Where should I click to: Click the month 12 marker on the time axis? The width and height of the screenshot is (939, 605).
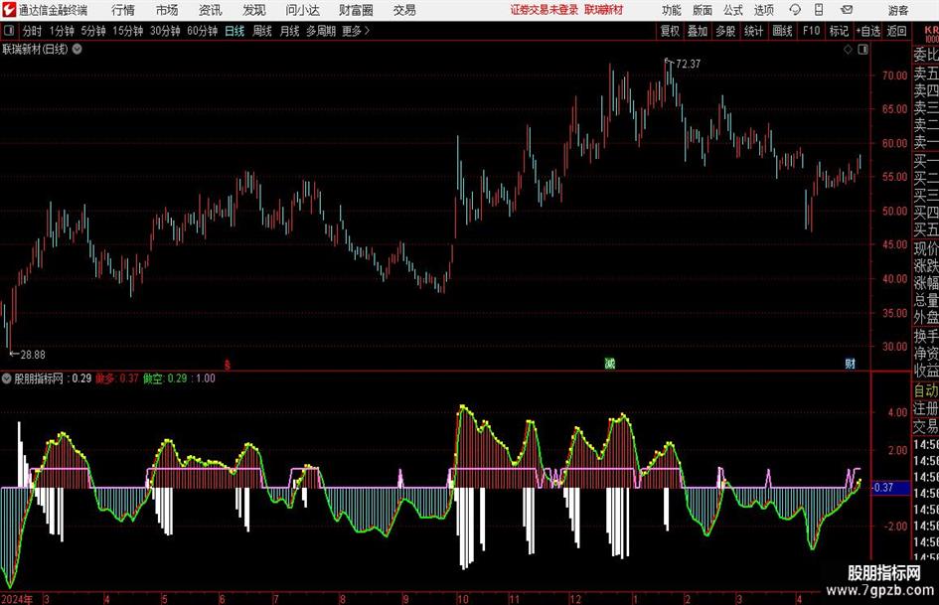click(x=575, y=599)
